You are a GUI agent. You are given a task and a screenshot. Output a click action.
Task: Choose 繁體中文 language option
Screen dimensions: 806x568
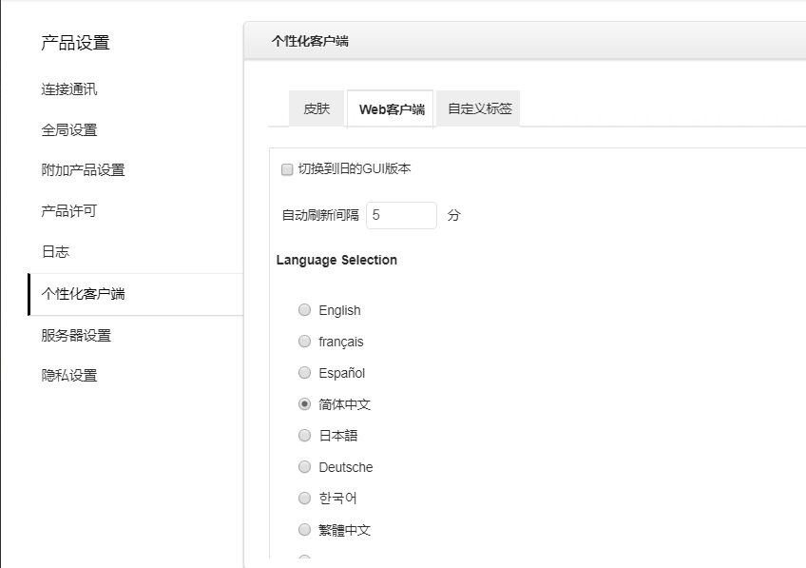304,529
